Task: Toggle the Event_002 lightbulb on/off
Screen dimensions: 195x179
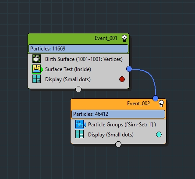Action: coord(161,104)
